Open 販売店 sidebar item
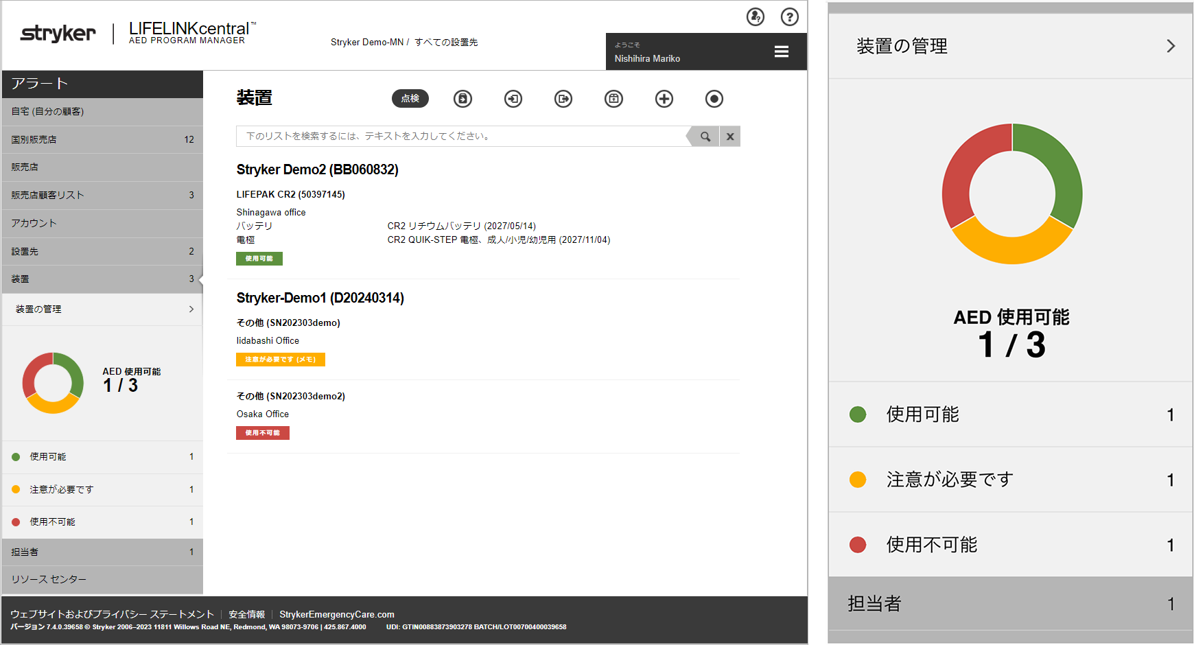 [102, 167]
